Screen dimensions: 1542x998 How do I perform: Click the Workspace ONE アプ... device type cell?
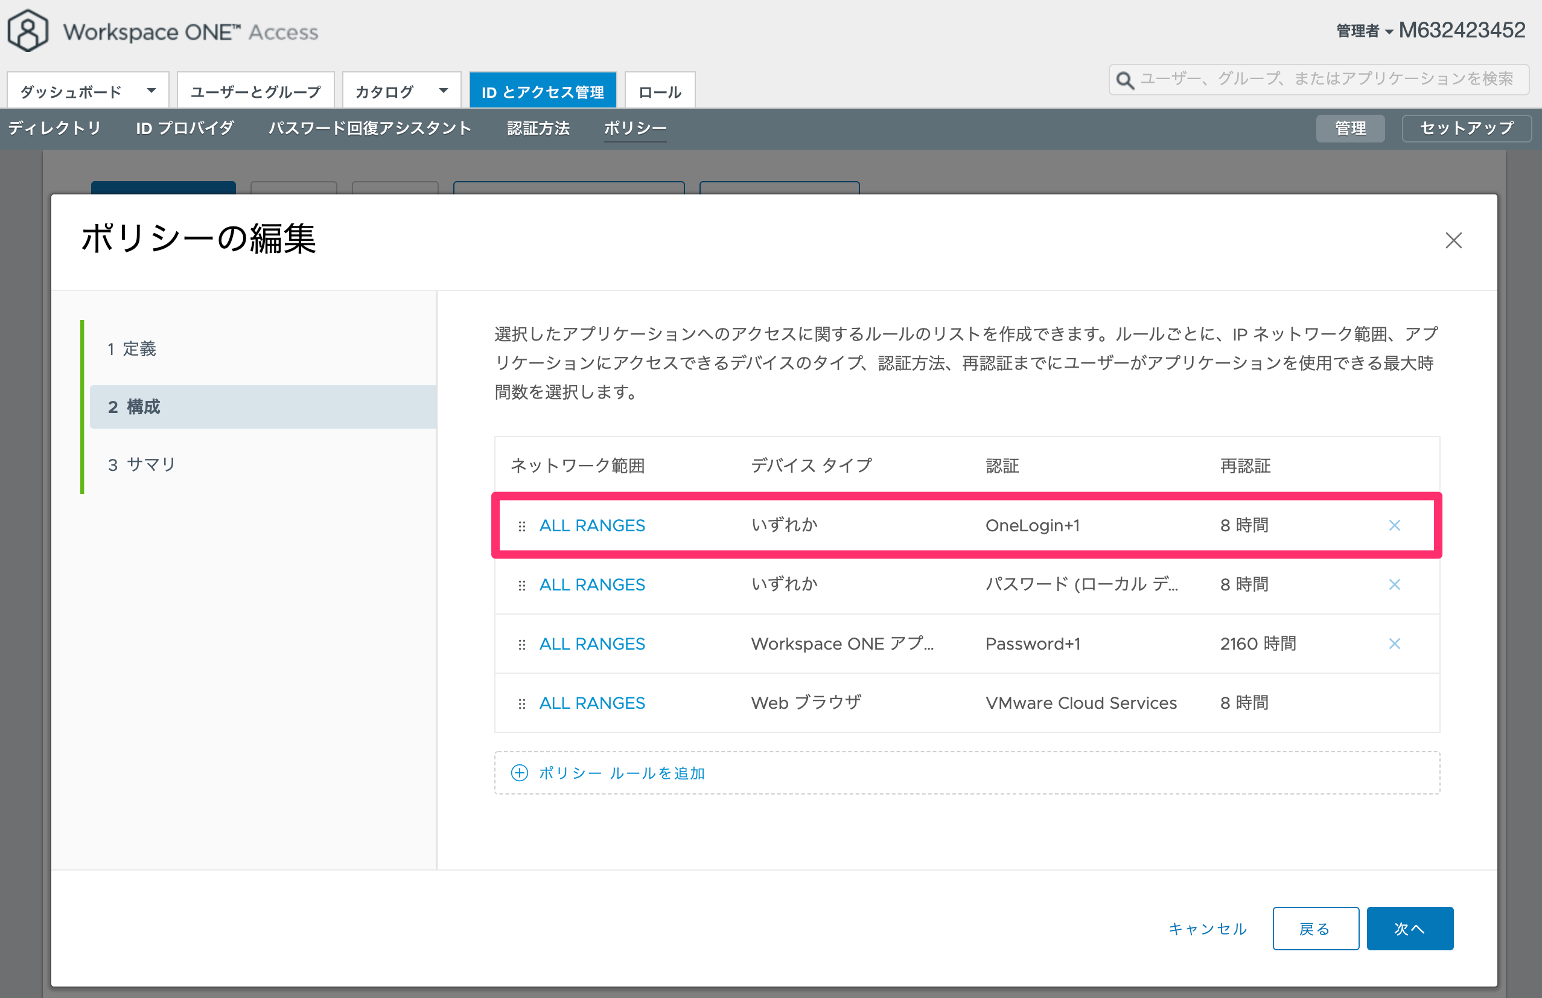(842, 644)
